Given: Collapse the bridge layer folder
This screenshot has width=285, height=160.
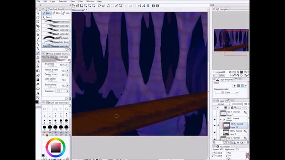Looking at the screenshot, I should [x=221, y=120].
